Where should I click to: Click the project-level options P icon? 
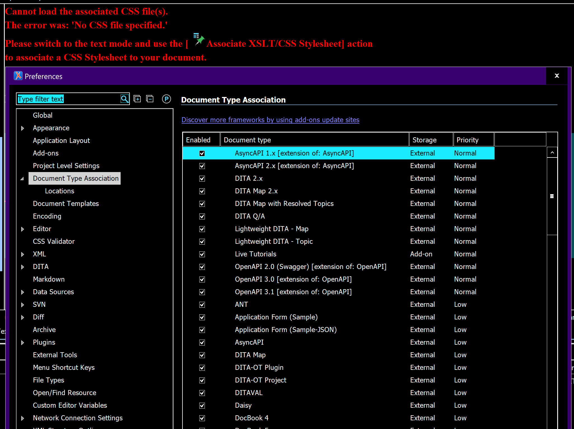(x=167, y=99)
